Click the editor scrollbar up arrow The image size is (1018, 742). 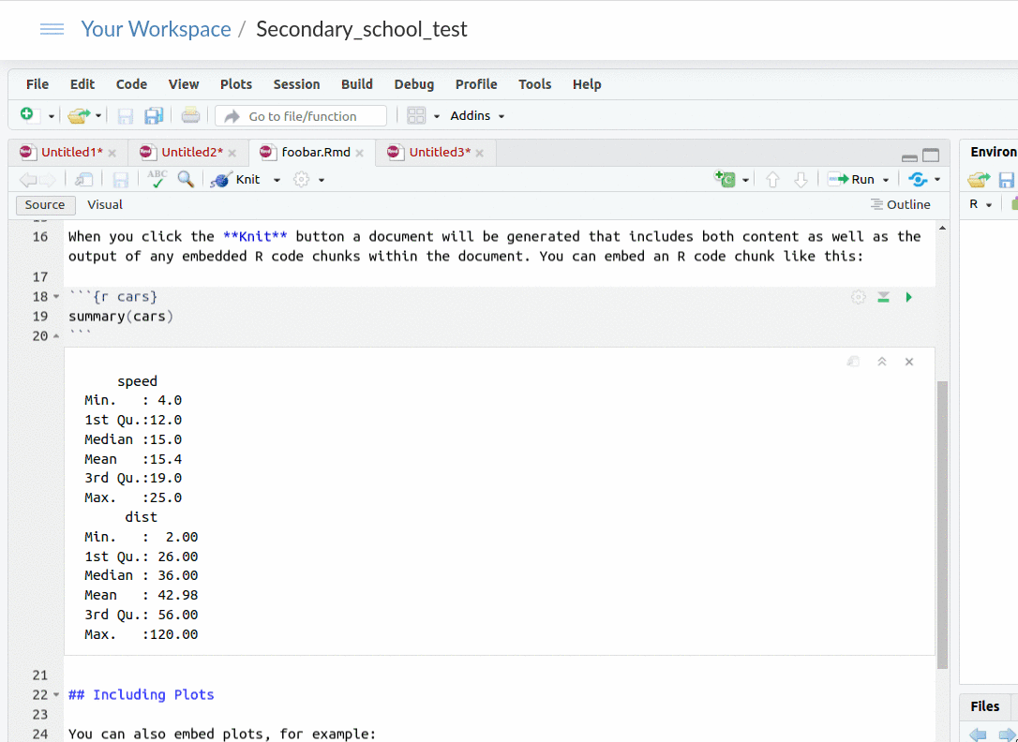(943, 229)
